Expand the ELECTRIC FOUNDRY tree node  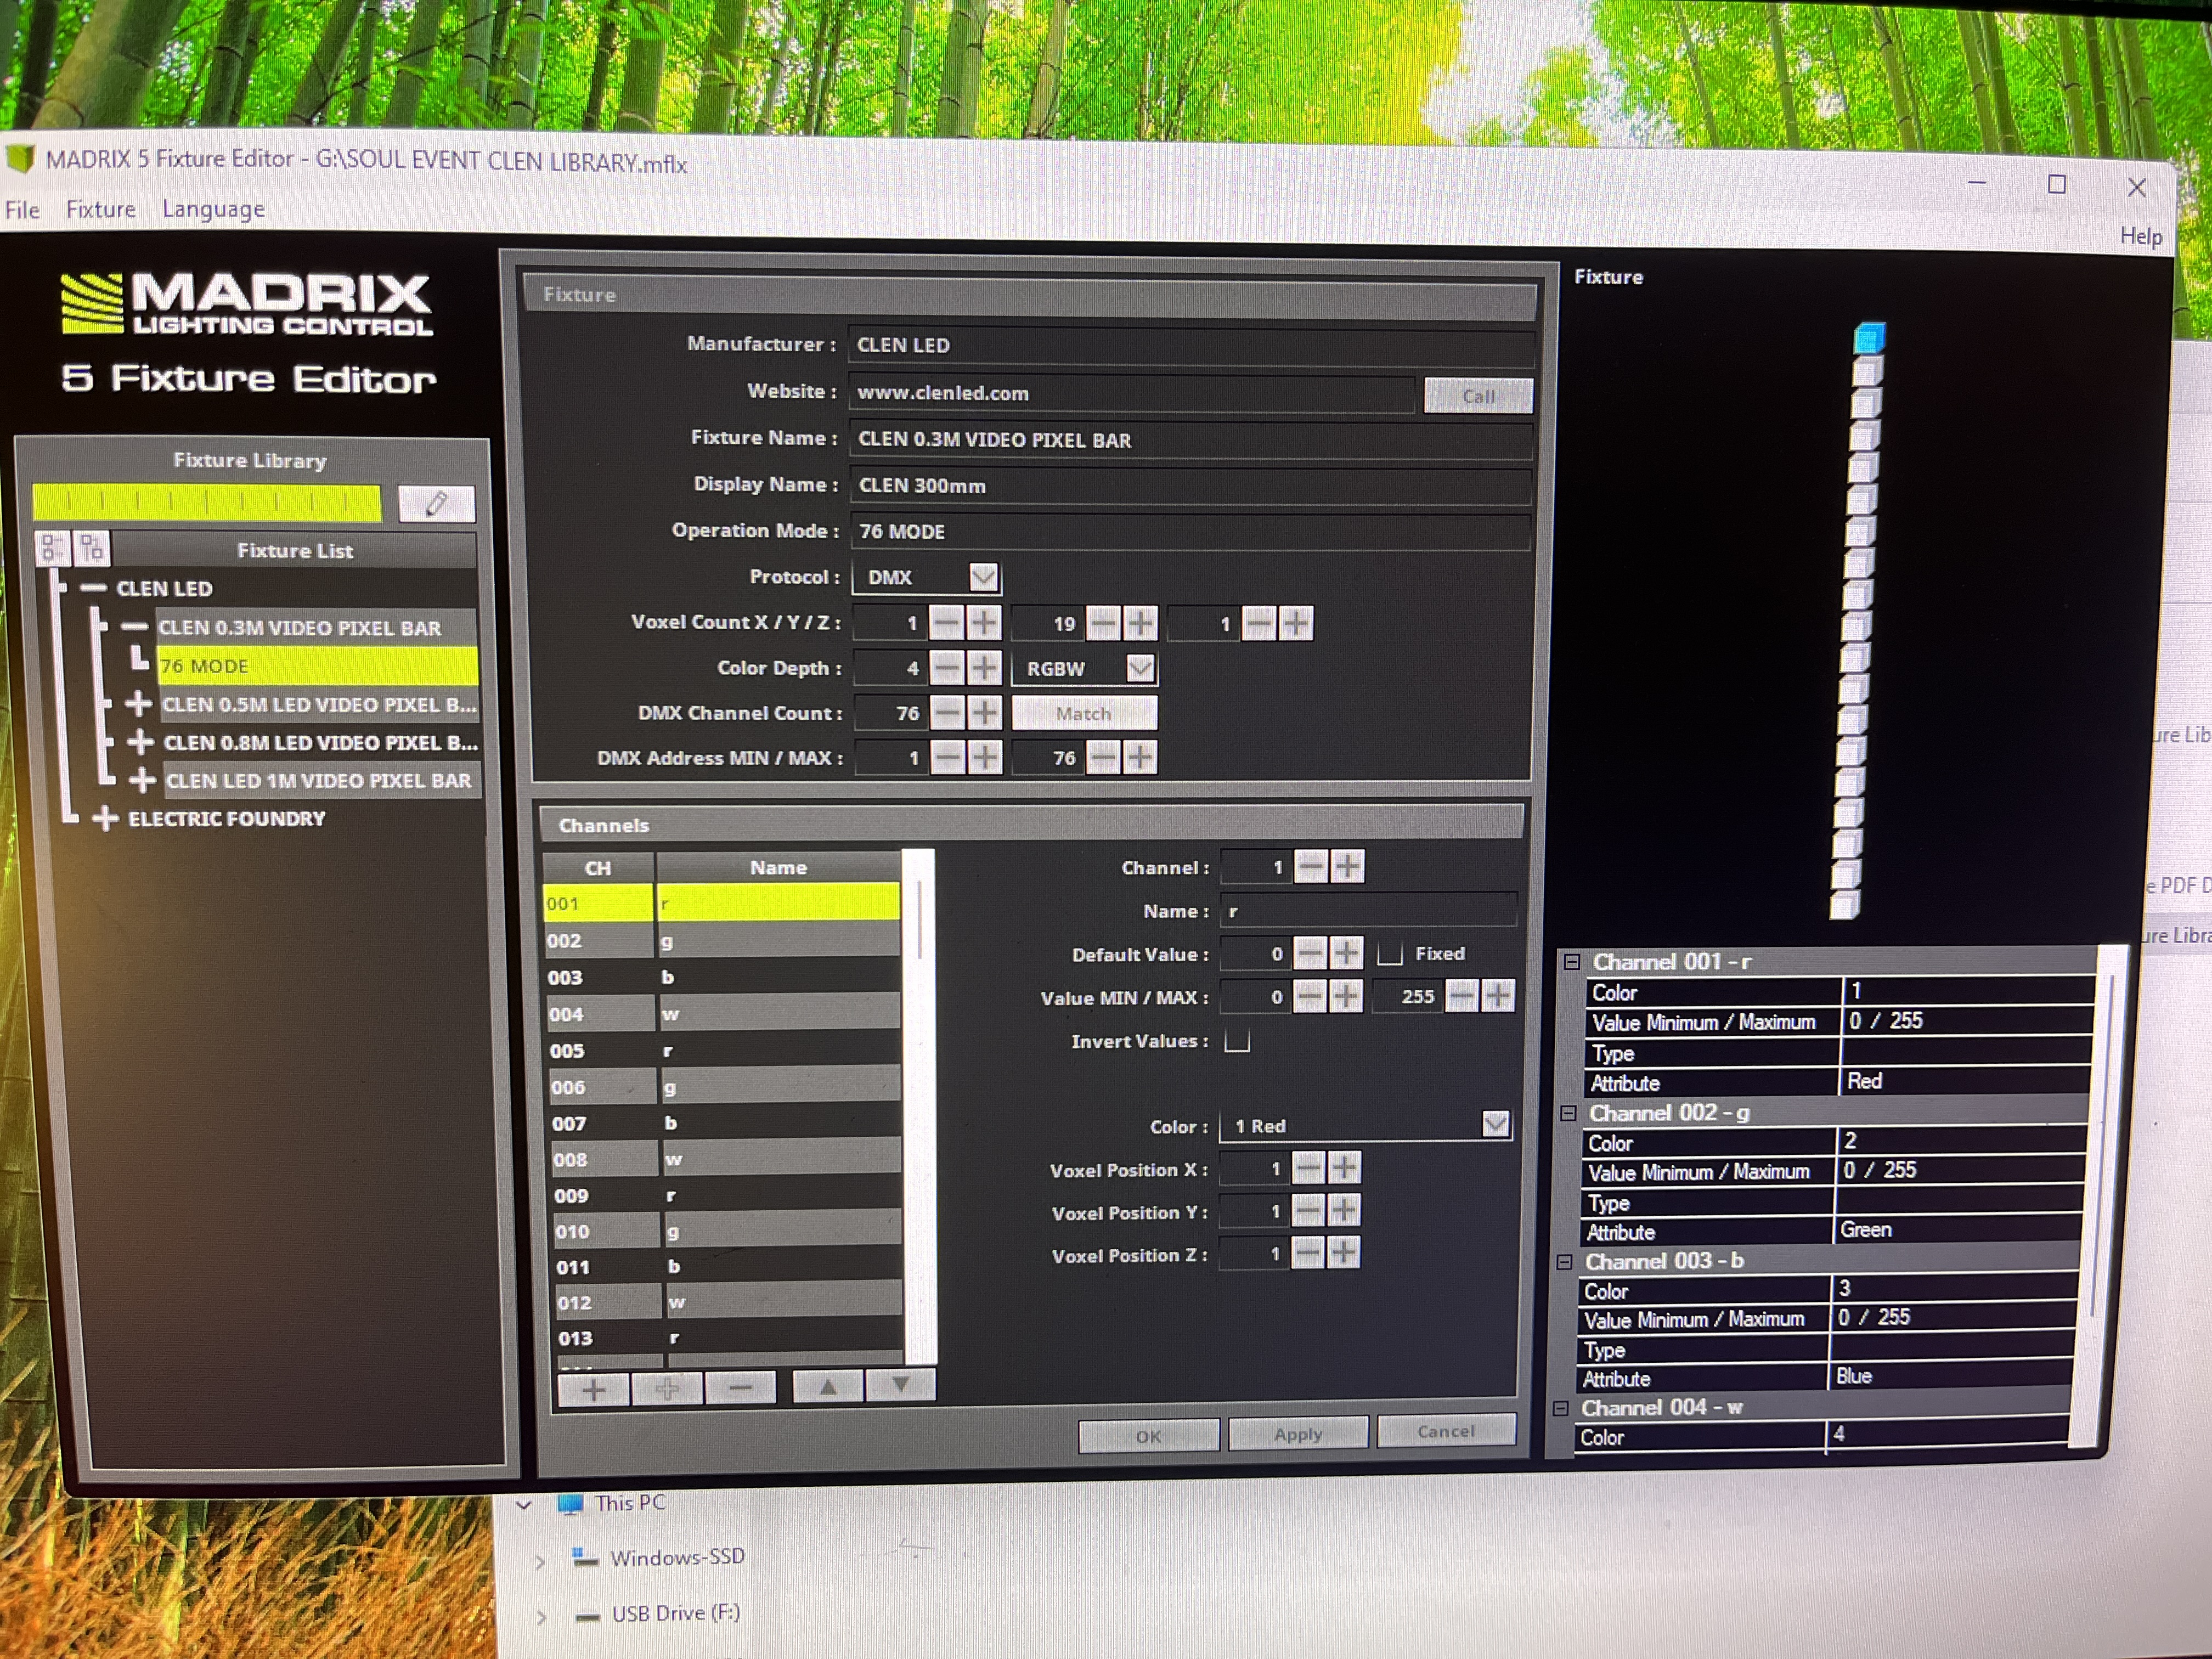105,819
